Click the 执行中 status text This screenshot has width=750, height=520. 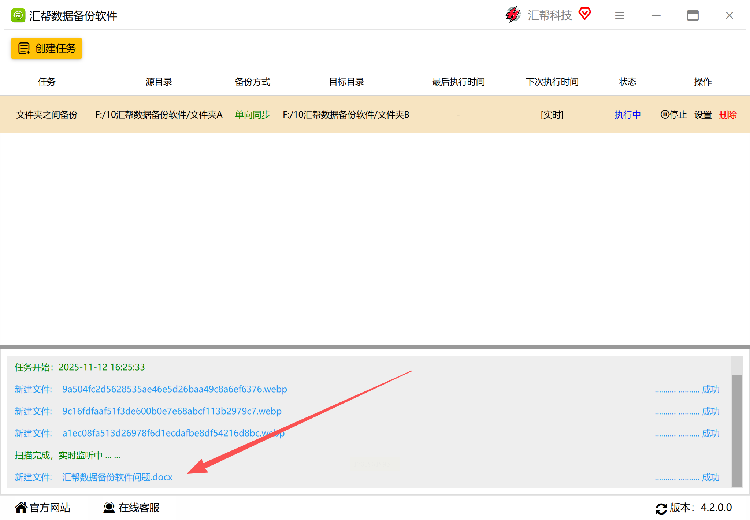click(x=627, y=115)
